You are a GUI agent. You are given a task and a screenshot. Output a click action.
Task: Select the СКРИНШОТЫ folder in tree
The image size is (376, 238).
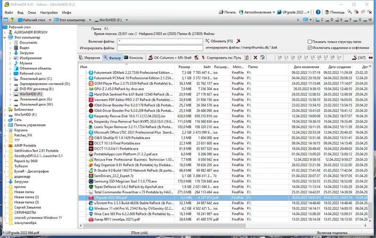[25, 212]
